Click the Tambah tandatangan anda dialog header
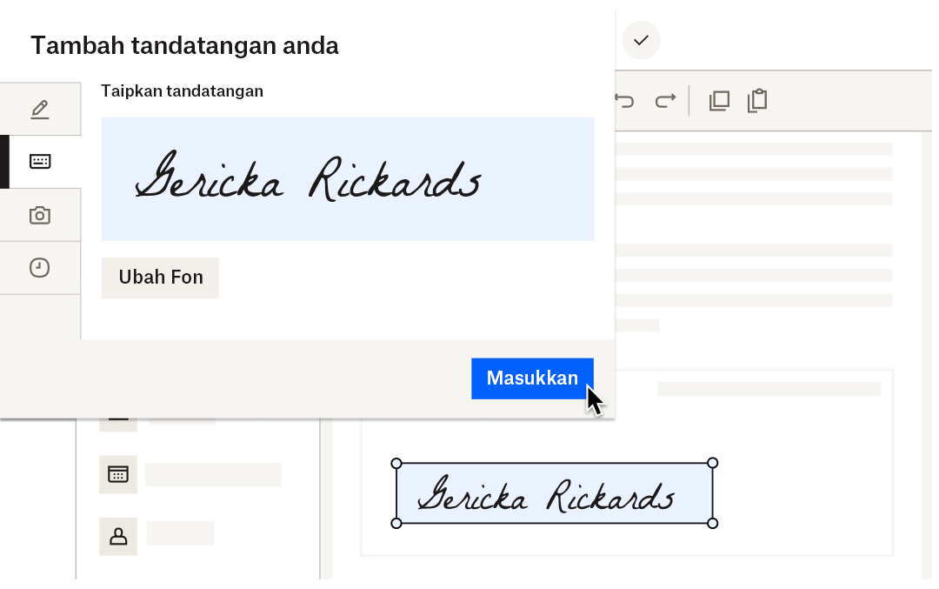This screenshot has height=589, width=939. 184,45
